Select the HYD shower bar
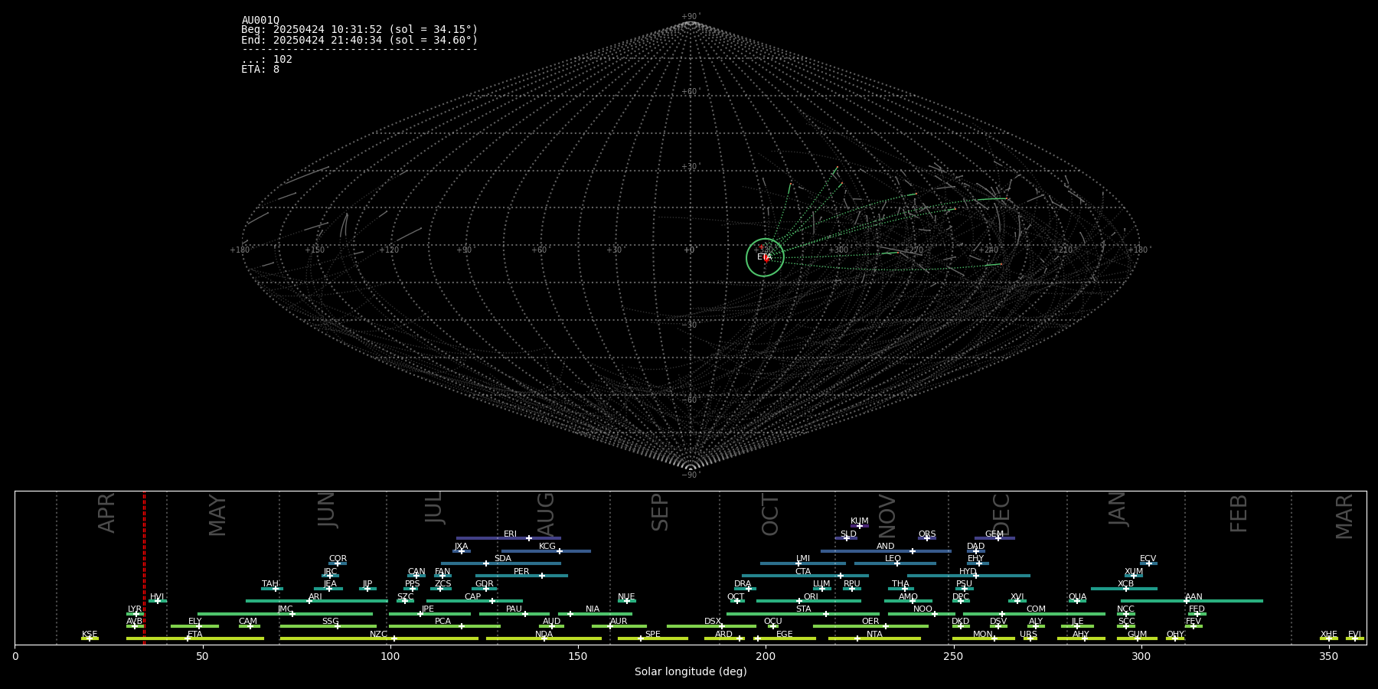 pos(968,576)
